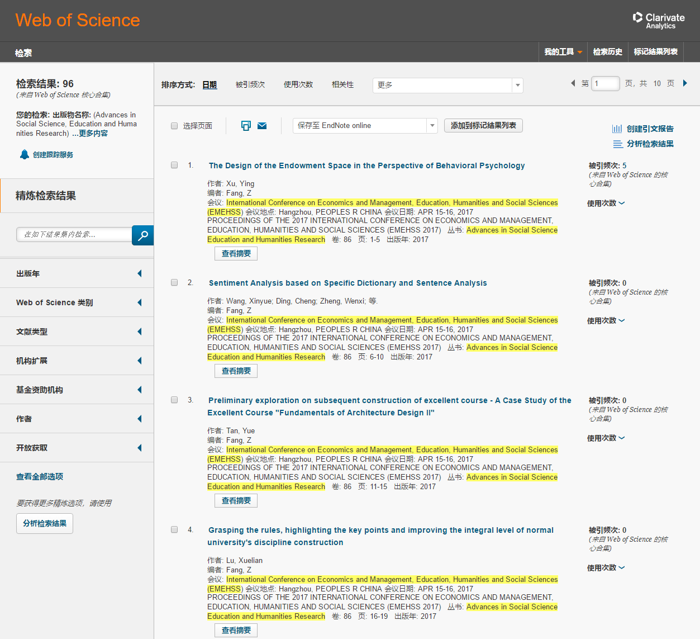Expand the 出版年 filter section

click(x=77, y=273)
